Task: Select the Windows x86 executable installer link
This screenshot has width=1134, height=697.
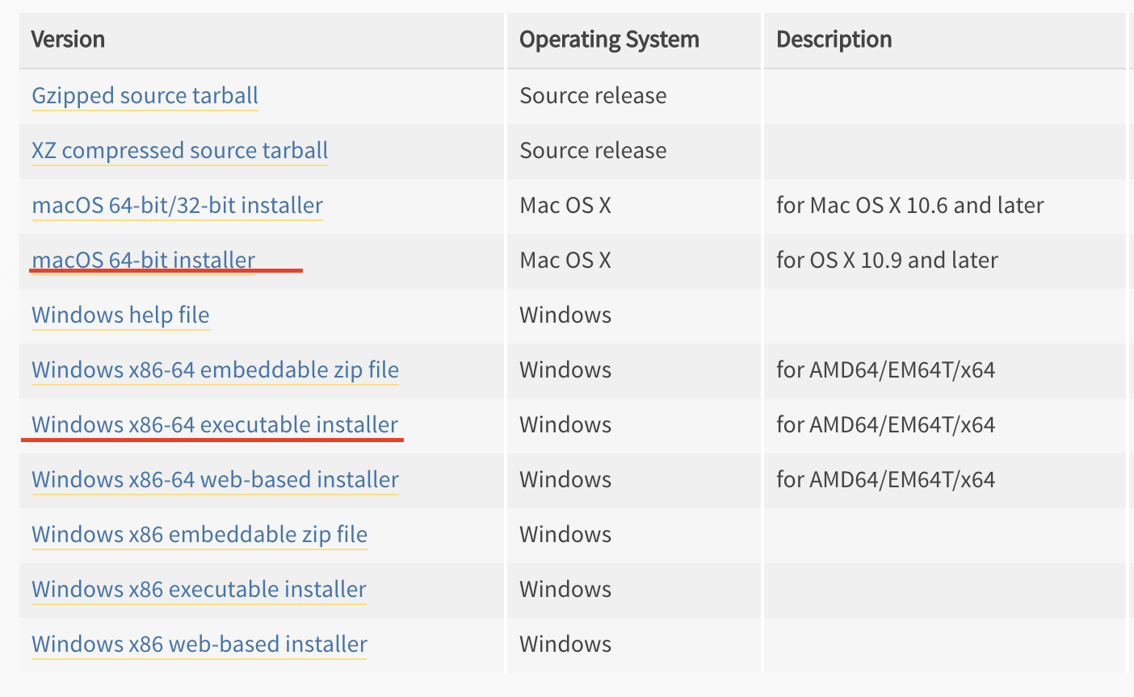Action: pyautogui.click(x=199, y=589)
